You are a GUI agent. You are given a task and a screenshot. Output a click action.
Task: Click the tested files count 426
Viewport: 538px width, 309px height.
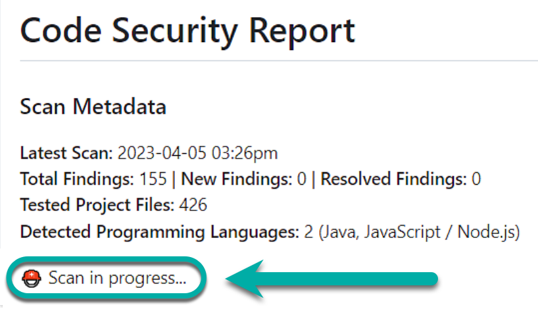(193, 206)
